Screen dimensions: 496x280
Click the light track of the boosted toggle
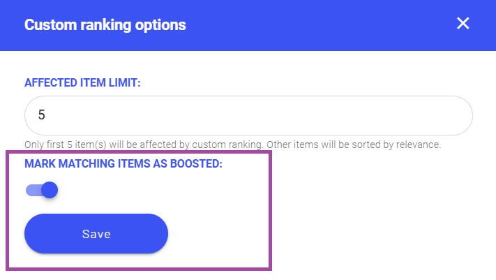coord(31,190)
